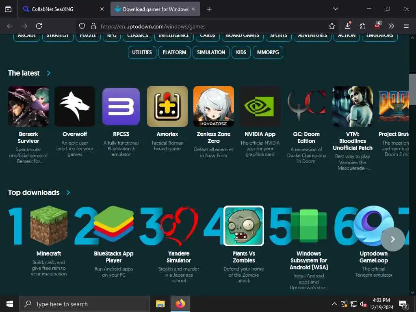Click the uBlock Origin toolbar icon

pyautogui.click(x=377, y=26)
